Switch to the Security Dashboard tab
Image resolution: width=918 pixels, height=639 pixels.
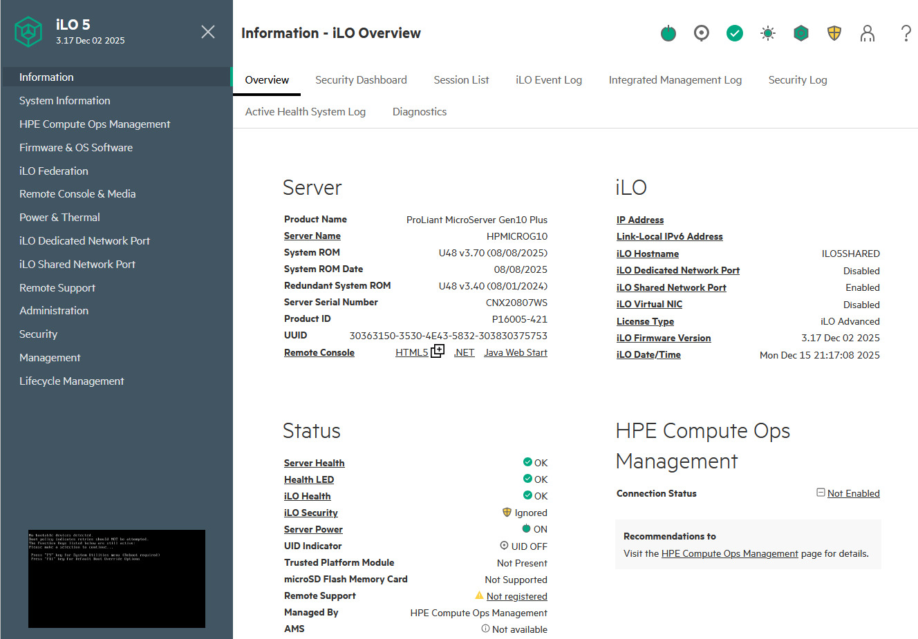tap(361, 80)
